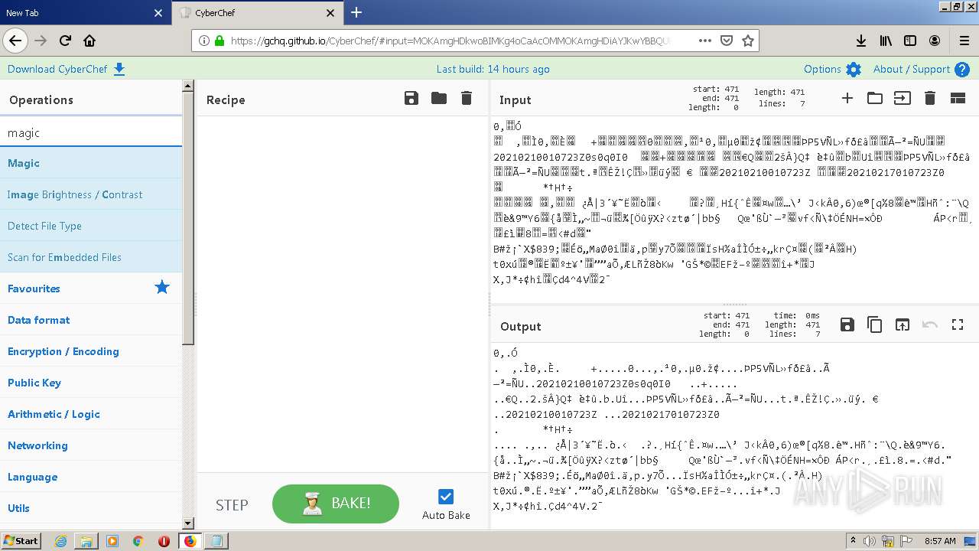Go to Firefox home page
The width and height of the screenshot is (979, 551).
pyautogui.click(x=89, y=41)
